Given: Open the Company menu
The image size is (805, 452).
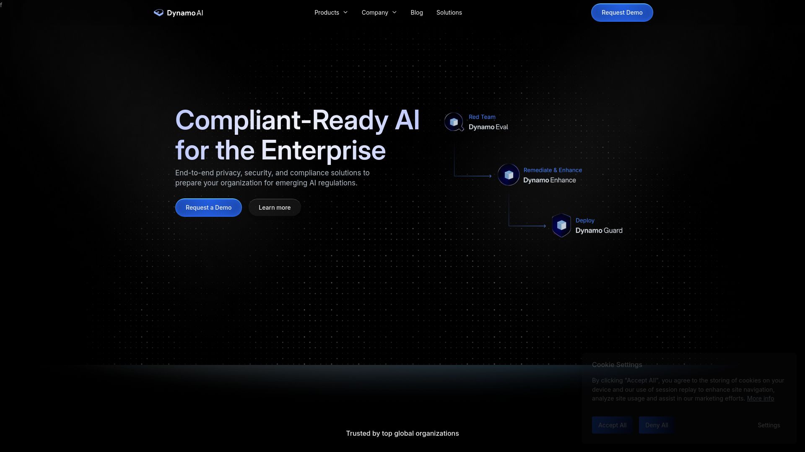Looking at the screenshot, I should point(375,13).
